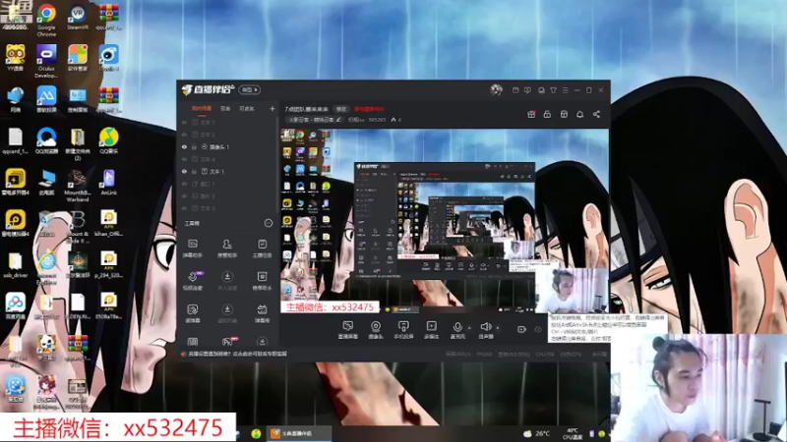The image size is (787, 442).
Task: Click the green circle icon in taskbar
Action: point(256,433)
